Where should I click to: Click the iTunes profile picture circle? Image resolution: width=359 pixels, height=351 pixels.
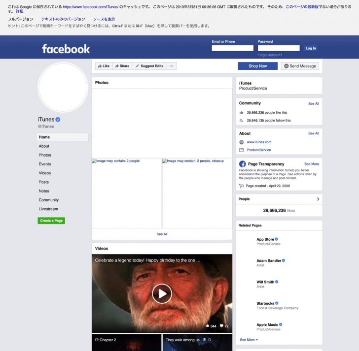coord(63,88)
